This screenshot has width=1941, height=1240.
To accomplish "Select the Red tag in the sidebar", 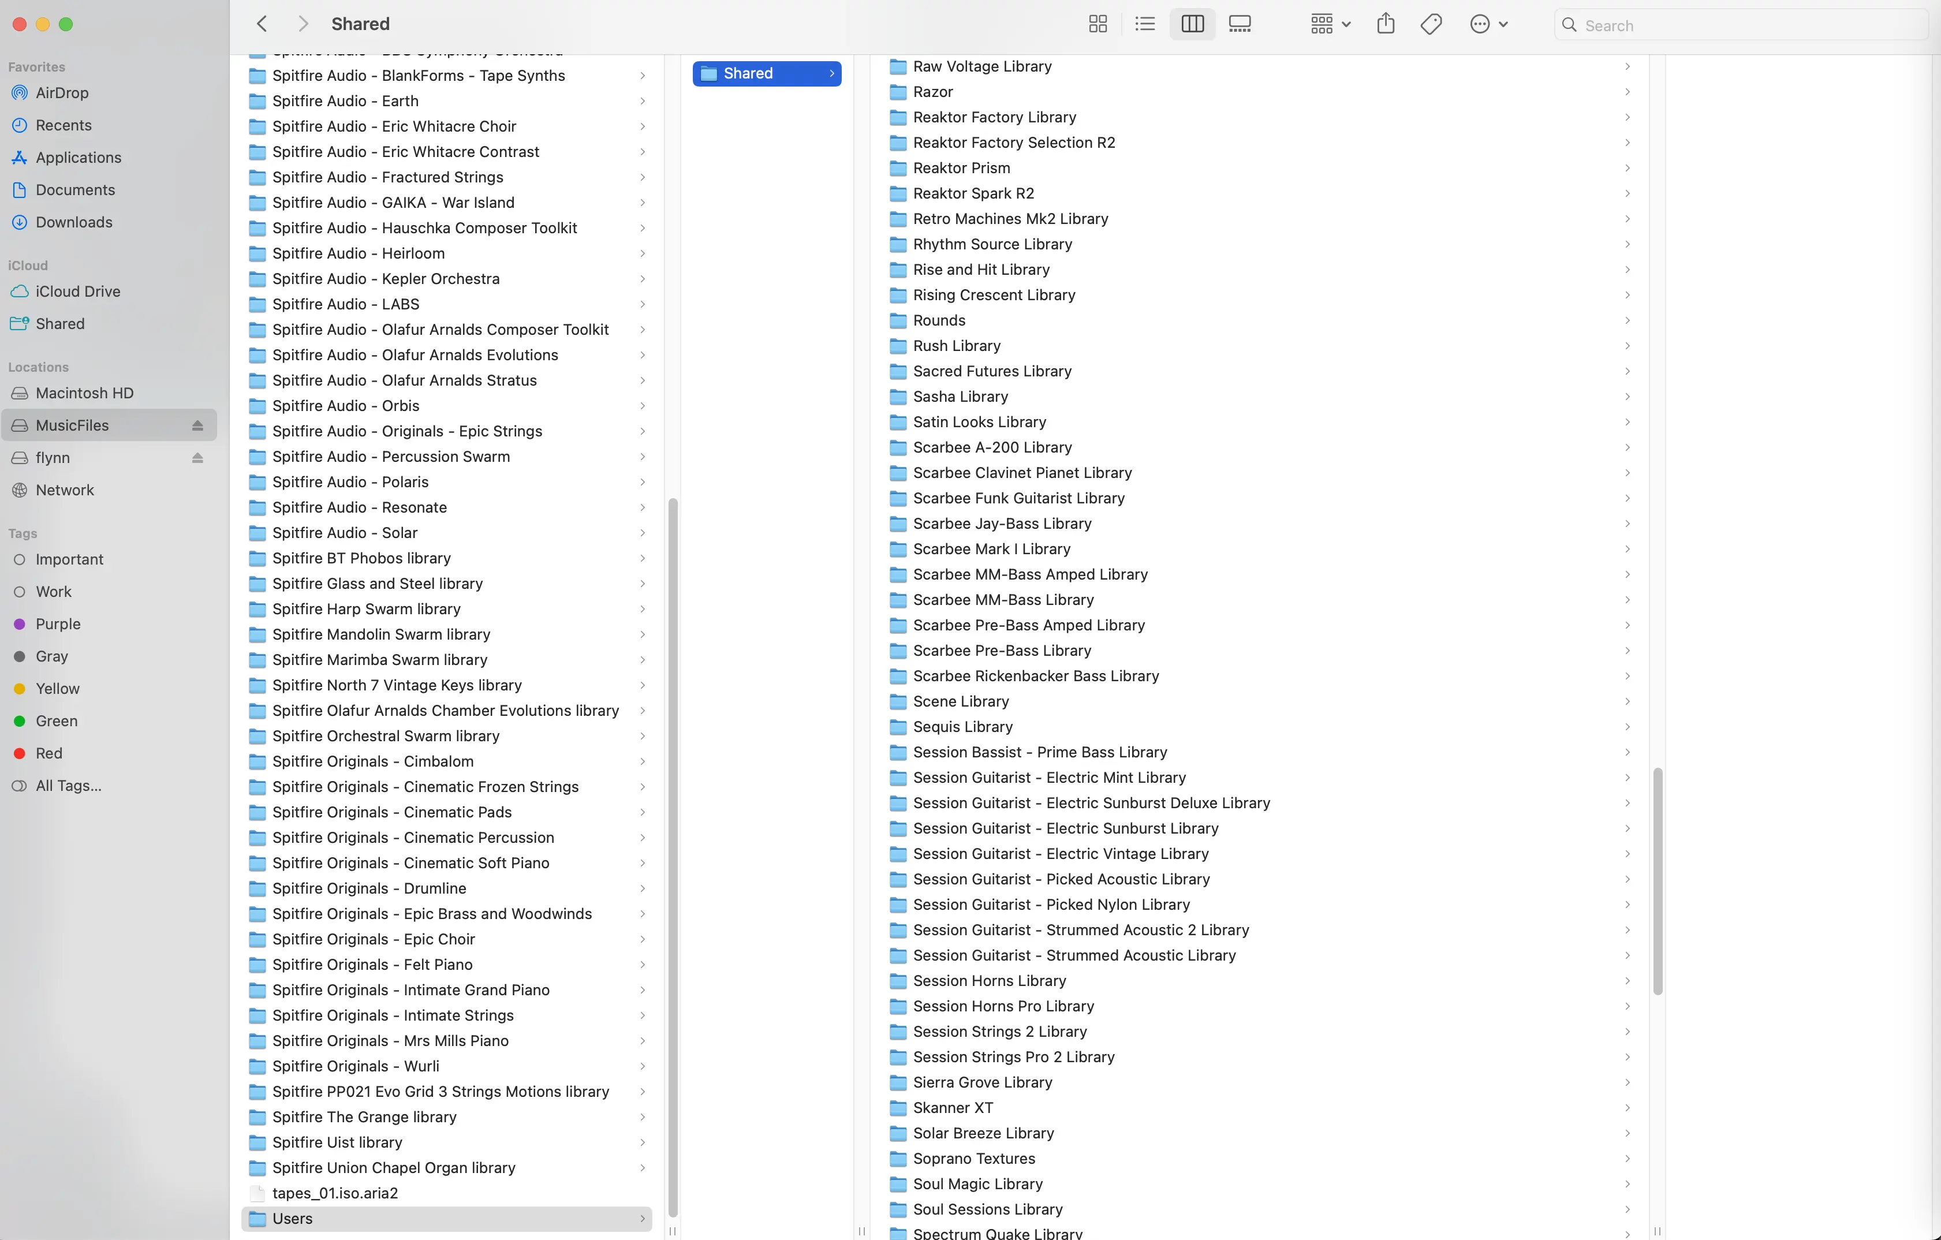I will [48, 753].
